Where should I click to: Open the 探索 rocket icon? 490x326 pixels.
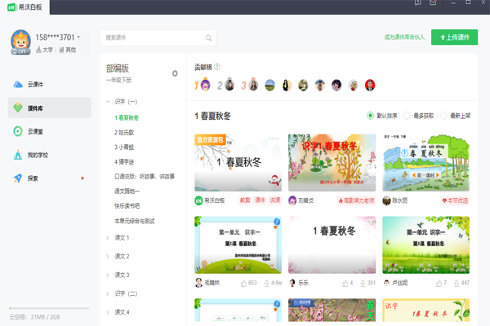18,178
